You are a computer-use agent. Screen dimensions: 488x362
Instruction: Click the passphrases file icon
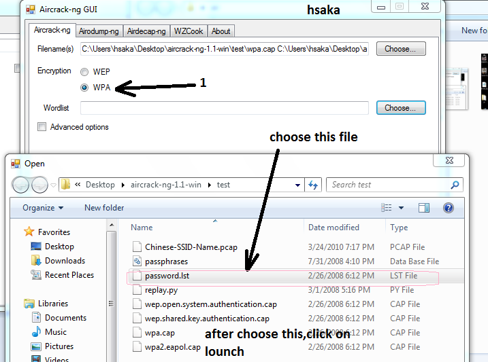click(137, 261)
